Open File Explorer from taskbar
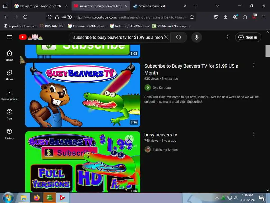This screenshot has width=270, height=203. pos(23,198)
